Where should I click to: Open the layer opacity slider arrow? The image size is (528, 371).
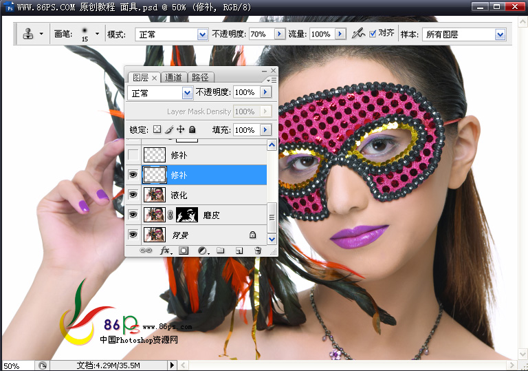point(265,92)
